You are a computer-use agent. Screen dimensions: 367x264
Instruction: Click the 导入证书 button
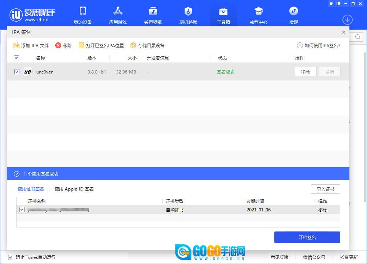(325, 189)
